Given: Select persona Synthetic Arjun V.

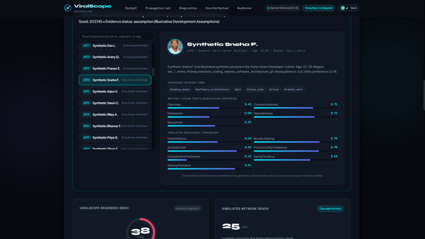Looking at the screenshot, I should point(115,91).
